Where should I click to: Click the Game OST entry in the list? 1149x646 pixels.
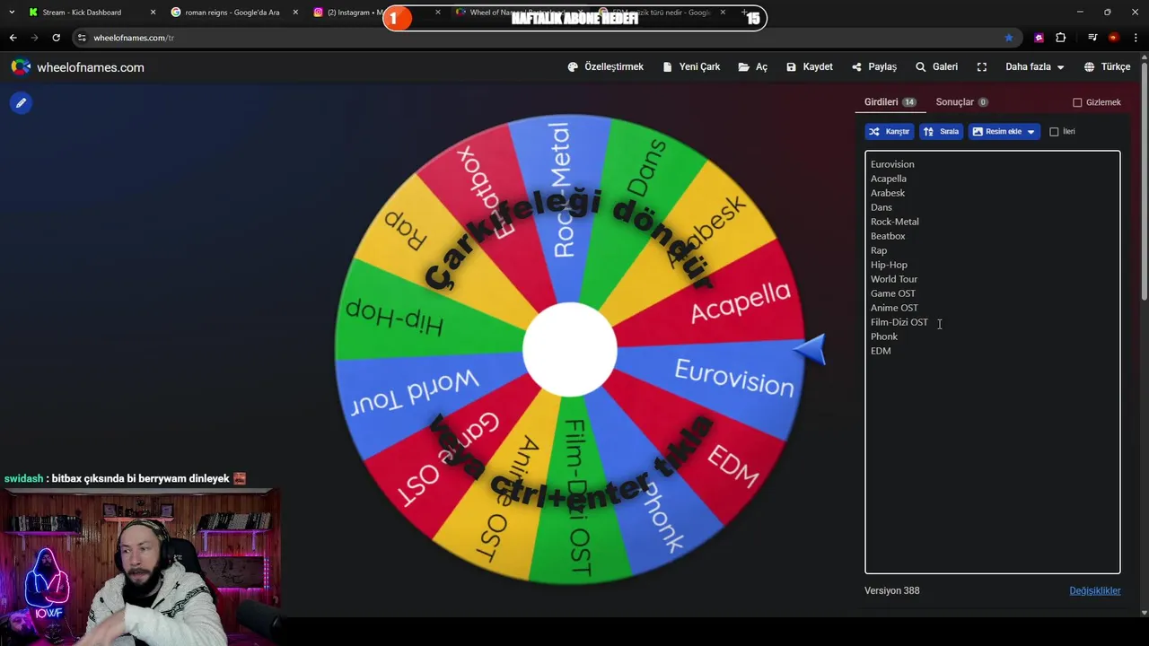(892, 293)
